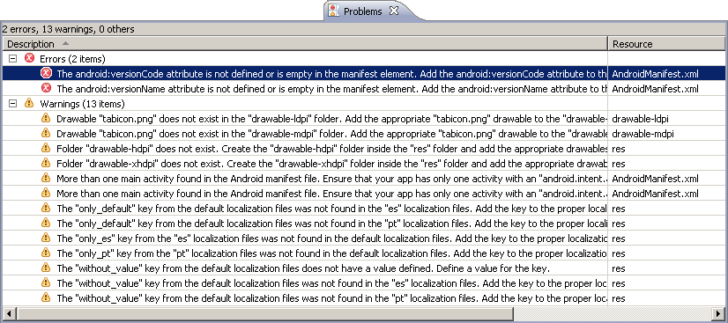
Task: Click warning icon of drawable-mdpi tabicon row
Action: click(x=46, y=133)
